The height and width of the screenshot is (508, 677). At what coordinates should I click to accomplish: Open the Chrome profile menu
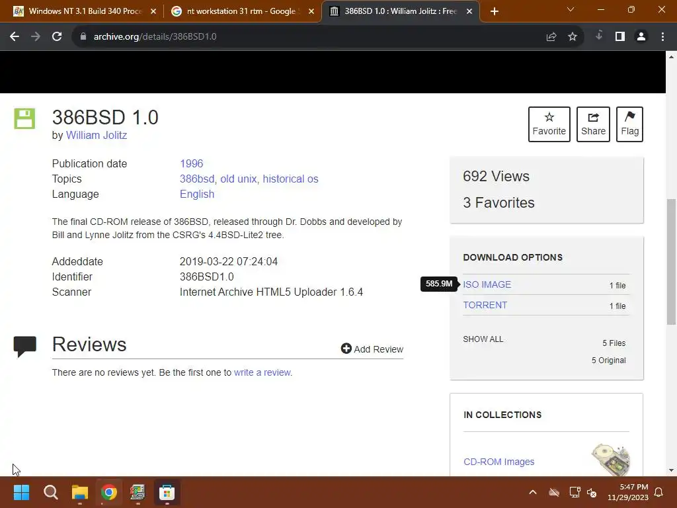pos(641,37)
